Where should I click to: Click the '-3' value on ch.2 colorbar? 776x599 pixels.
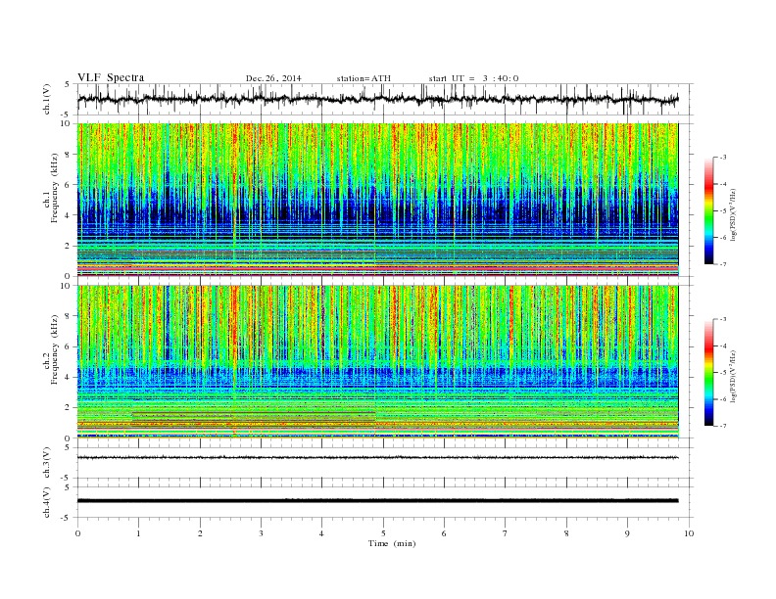(722, 320)
